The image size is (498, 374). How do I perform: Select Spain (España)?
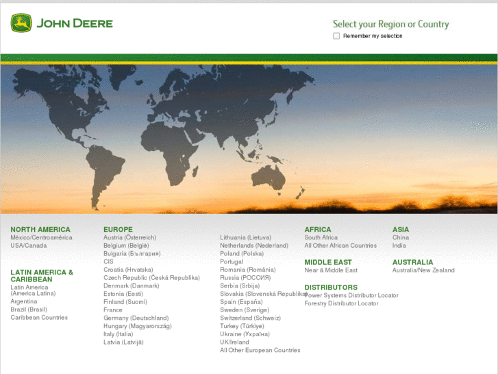(241, 302)
